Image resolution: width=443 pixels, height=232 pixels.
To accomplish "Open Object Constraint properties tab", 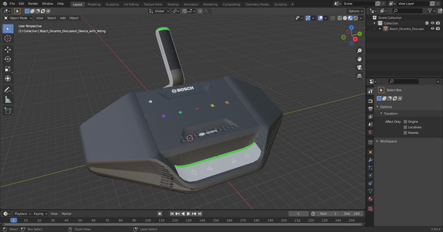I will click(x=370, y=183).
